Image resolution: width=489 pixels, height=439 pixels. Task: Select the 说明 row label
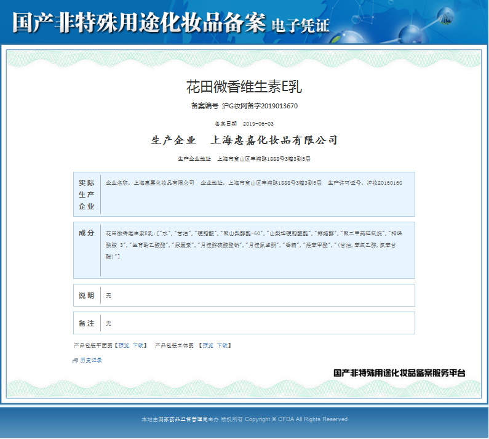pos(86,296)
